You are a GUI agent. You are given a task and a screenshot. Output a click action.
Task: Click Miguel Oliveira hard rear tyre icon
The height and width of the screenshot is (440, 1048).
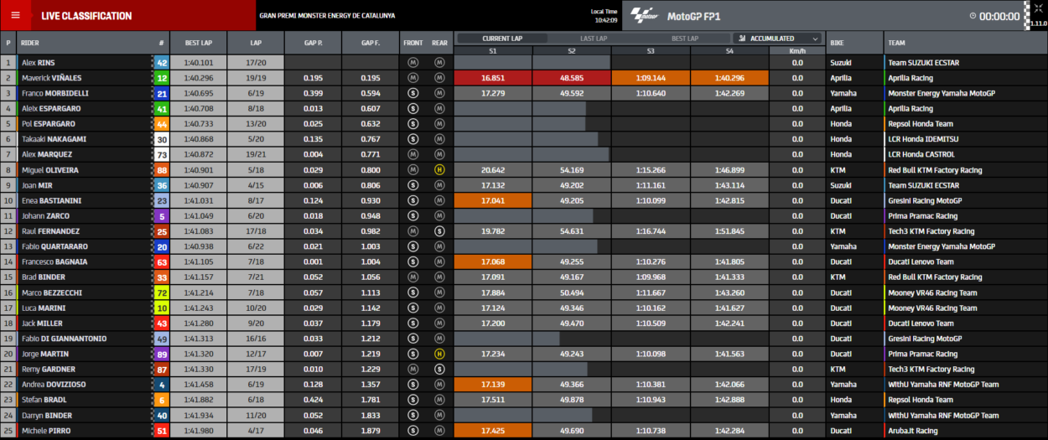click(x=439, y=170)
